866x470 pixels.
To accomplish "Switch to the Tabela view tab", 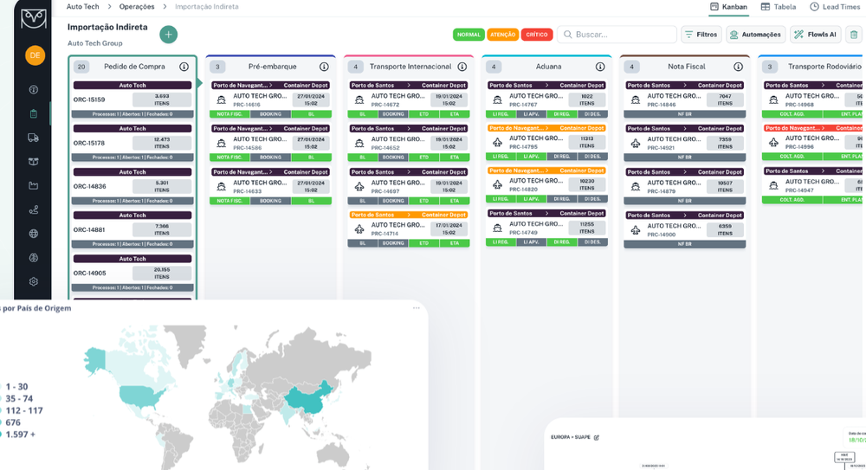I will click(x=779, y=7).
